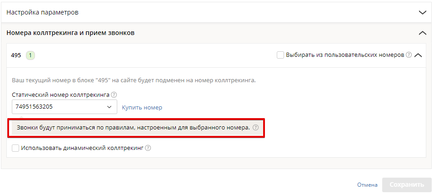Expand the "Настройка параметров" chevron arrow
Image resolution: width=434 pixels, height=194 pixels.
point(423,12)
